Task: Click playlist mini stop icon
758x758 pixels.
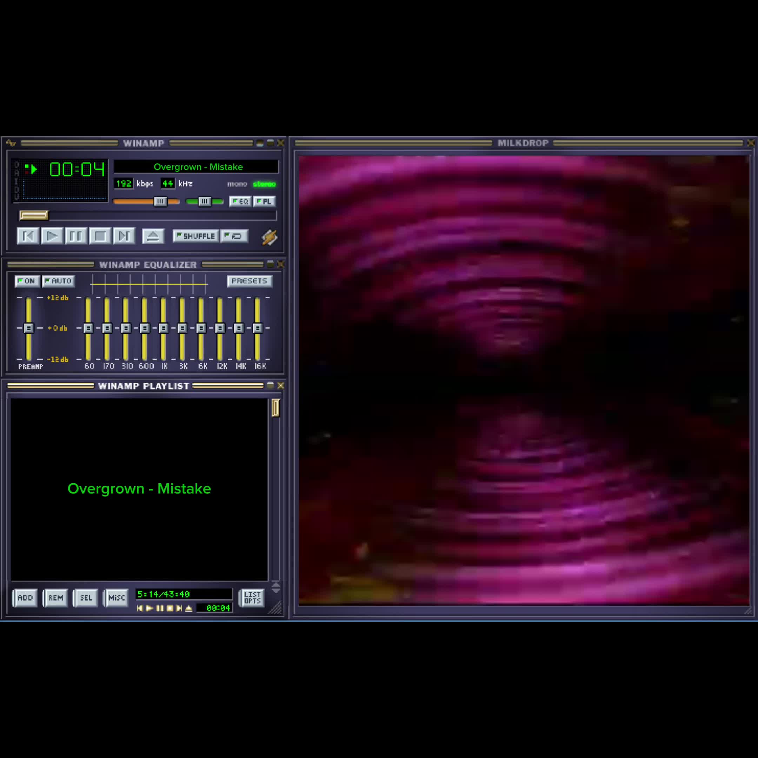Action: pyautogui.click(x=169, y=608)
